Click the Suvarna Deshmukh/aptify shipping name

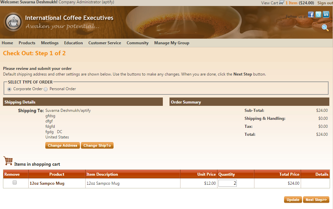(x=68, y=110)
